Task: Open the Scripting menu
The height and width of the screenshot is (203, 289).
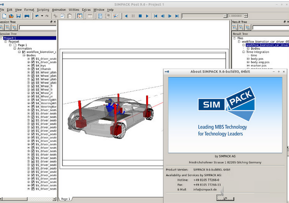Action: point(43,9)
